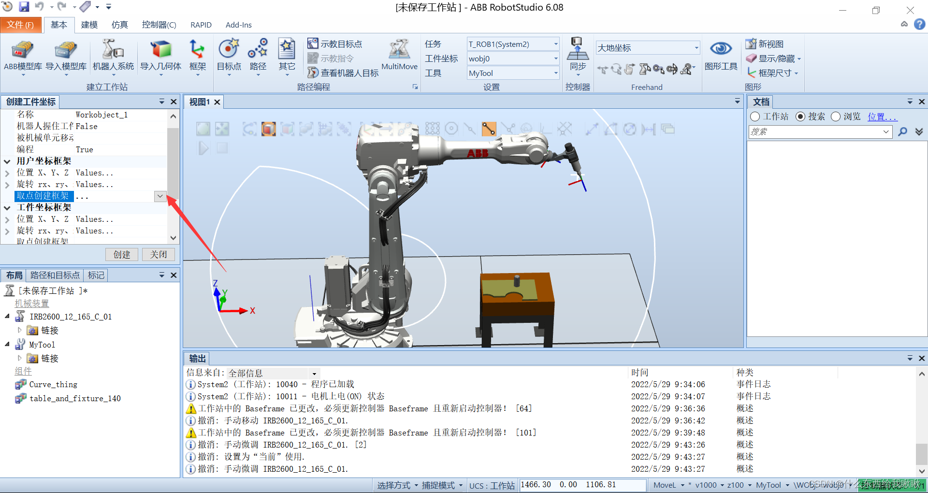Select the 工作站 radio button
This screenshot has height=493, width=928.
755,116
